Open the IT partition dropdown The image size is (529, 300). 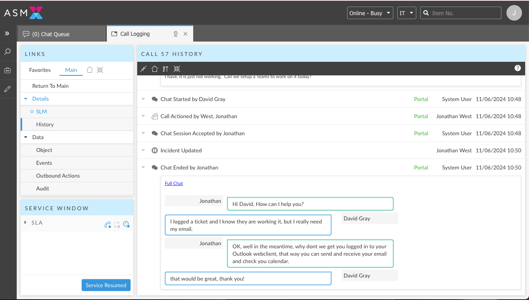click(x=407, y=13)
